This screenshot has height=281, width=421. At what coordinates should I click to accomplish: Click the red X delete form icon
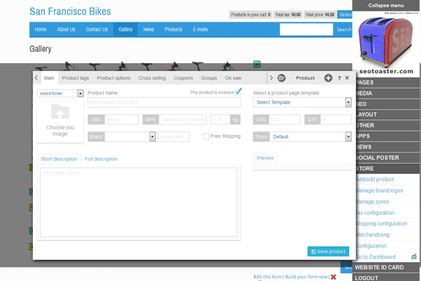pos(333,277)
